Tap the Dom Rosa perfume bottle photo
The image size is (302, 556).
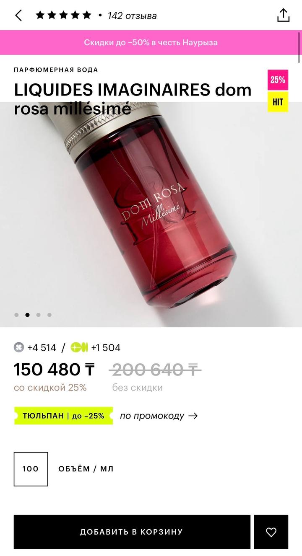[151, 215]
